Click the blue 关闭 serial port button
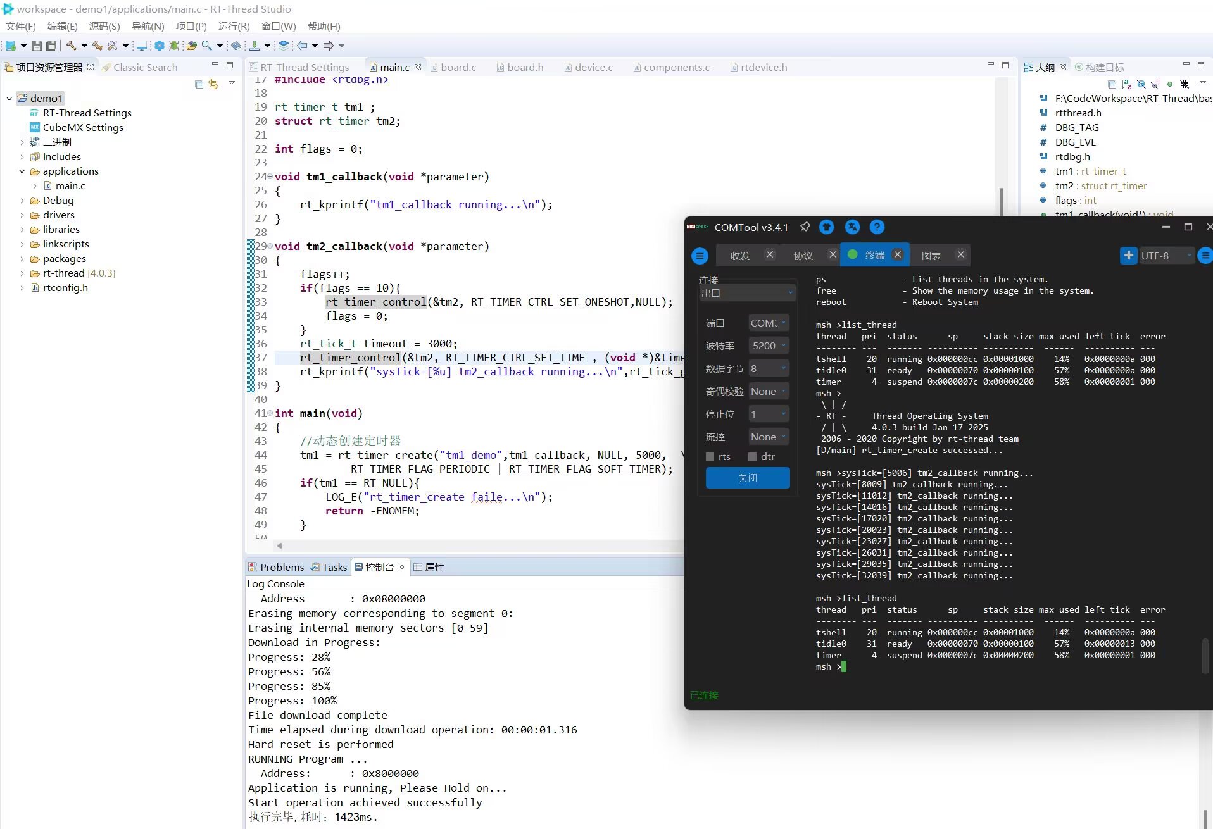 pos(747,478)
